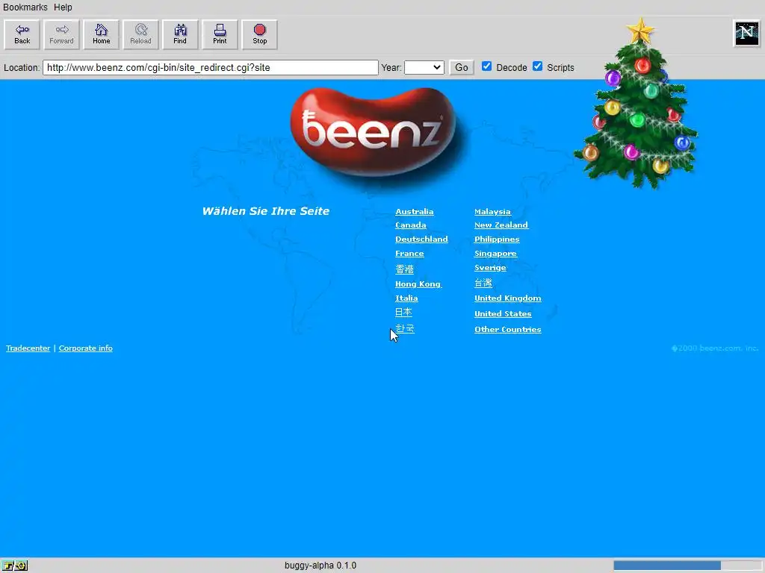Open the Philippines link
Image resolution: width=765 pixels, height=573 pixels.
point(497,239)
